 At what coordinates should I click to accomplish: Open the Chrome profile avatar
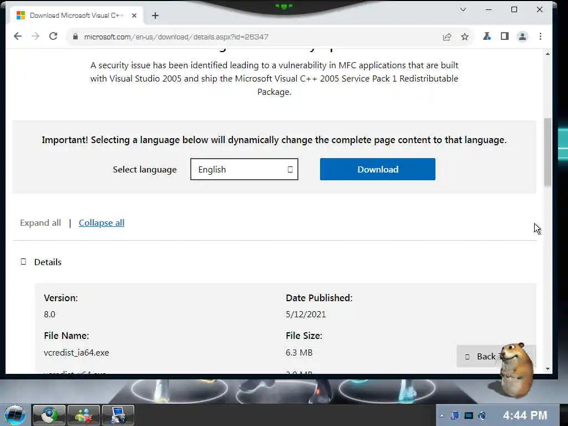(x=523, y=36)
